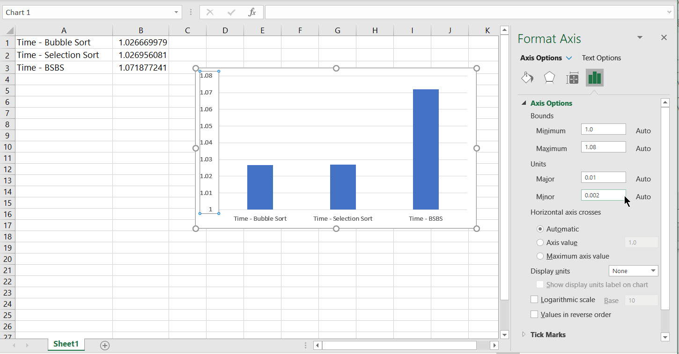Click the Maximum bound input field
This screenshot has width=679, height=354.
603,147
